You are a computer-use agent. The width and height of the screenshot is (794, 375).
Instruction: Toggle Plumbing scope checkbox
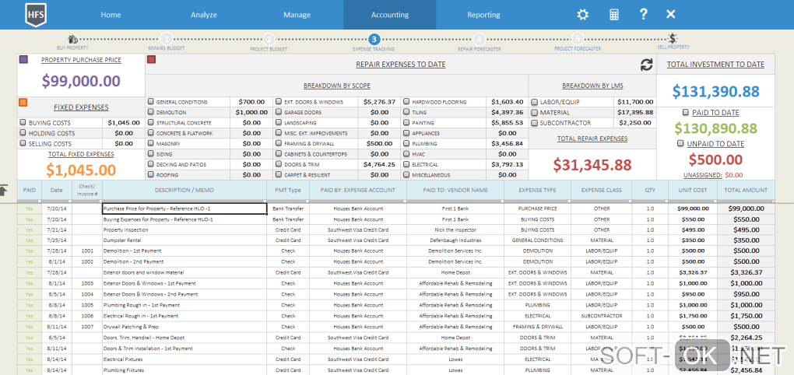(x=406, y=144)
